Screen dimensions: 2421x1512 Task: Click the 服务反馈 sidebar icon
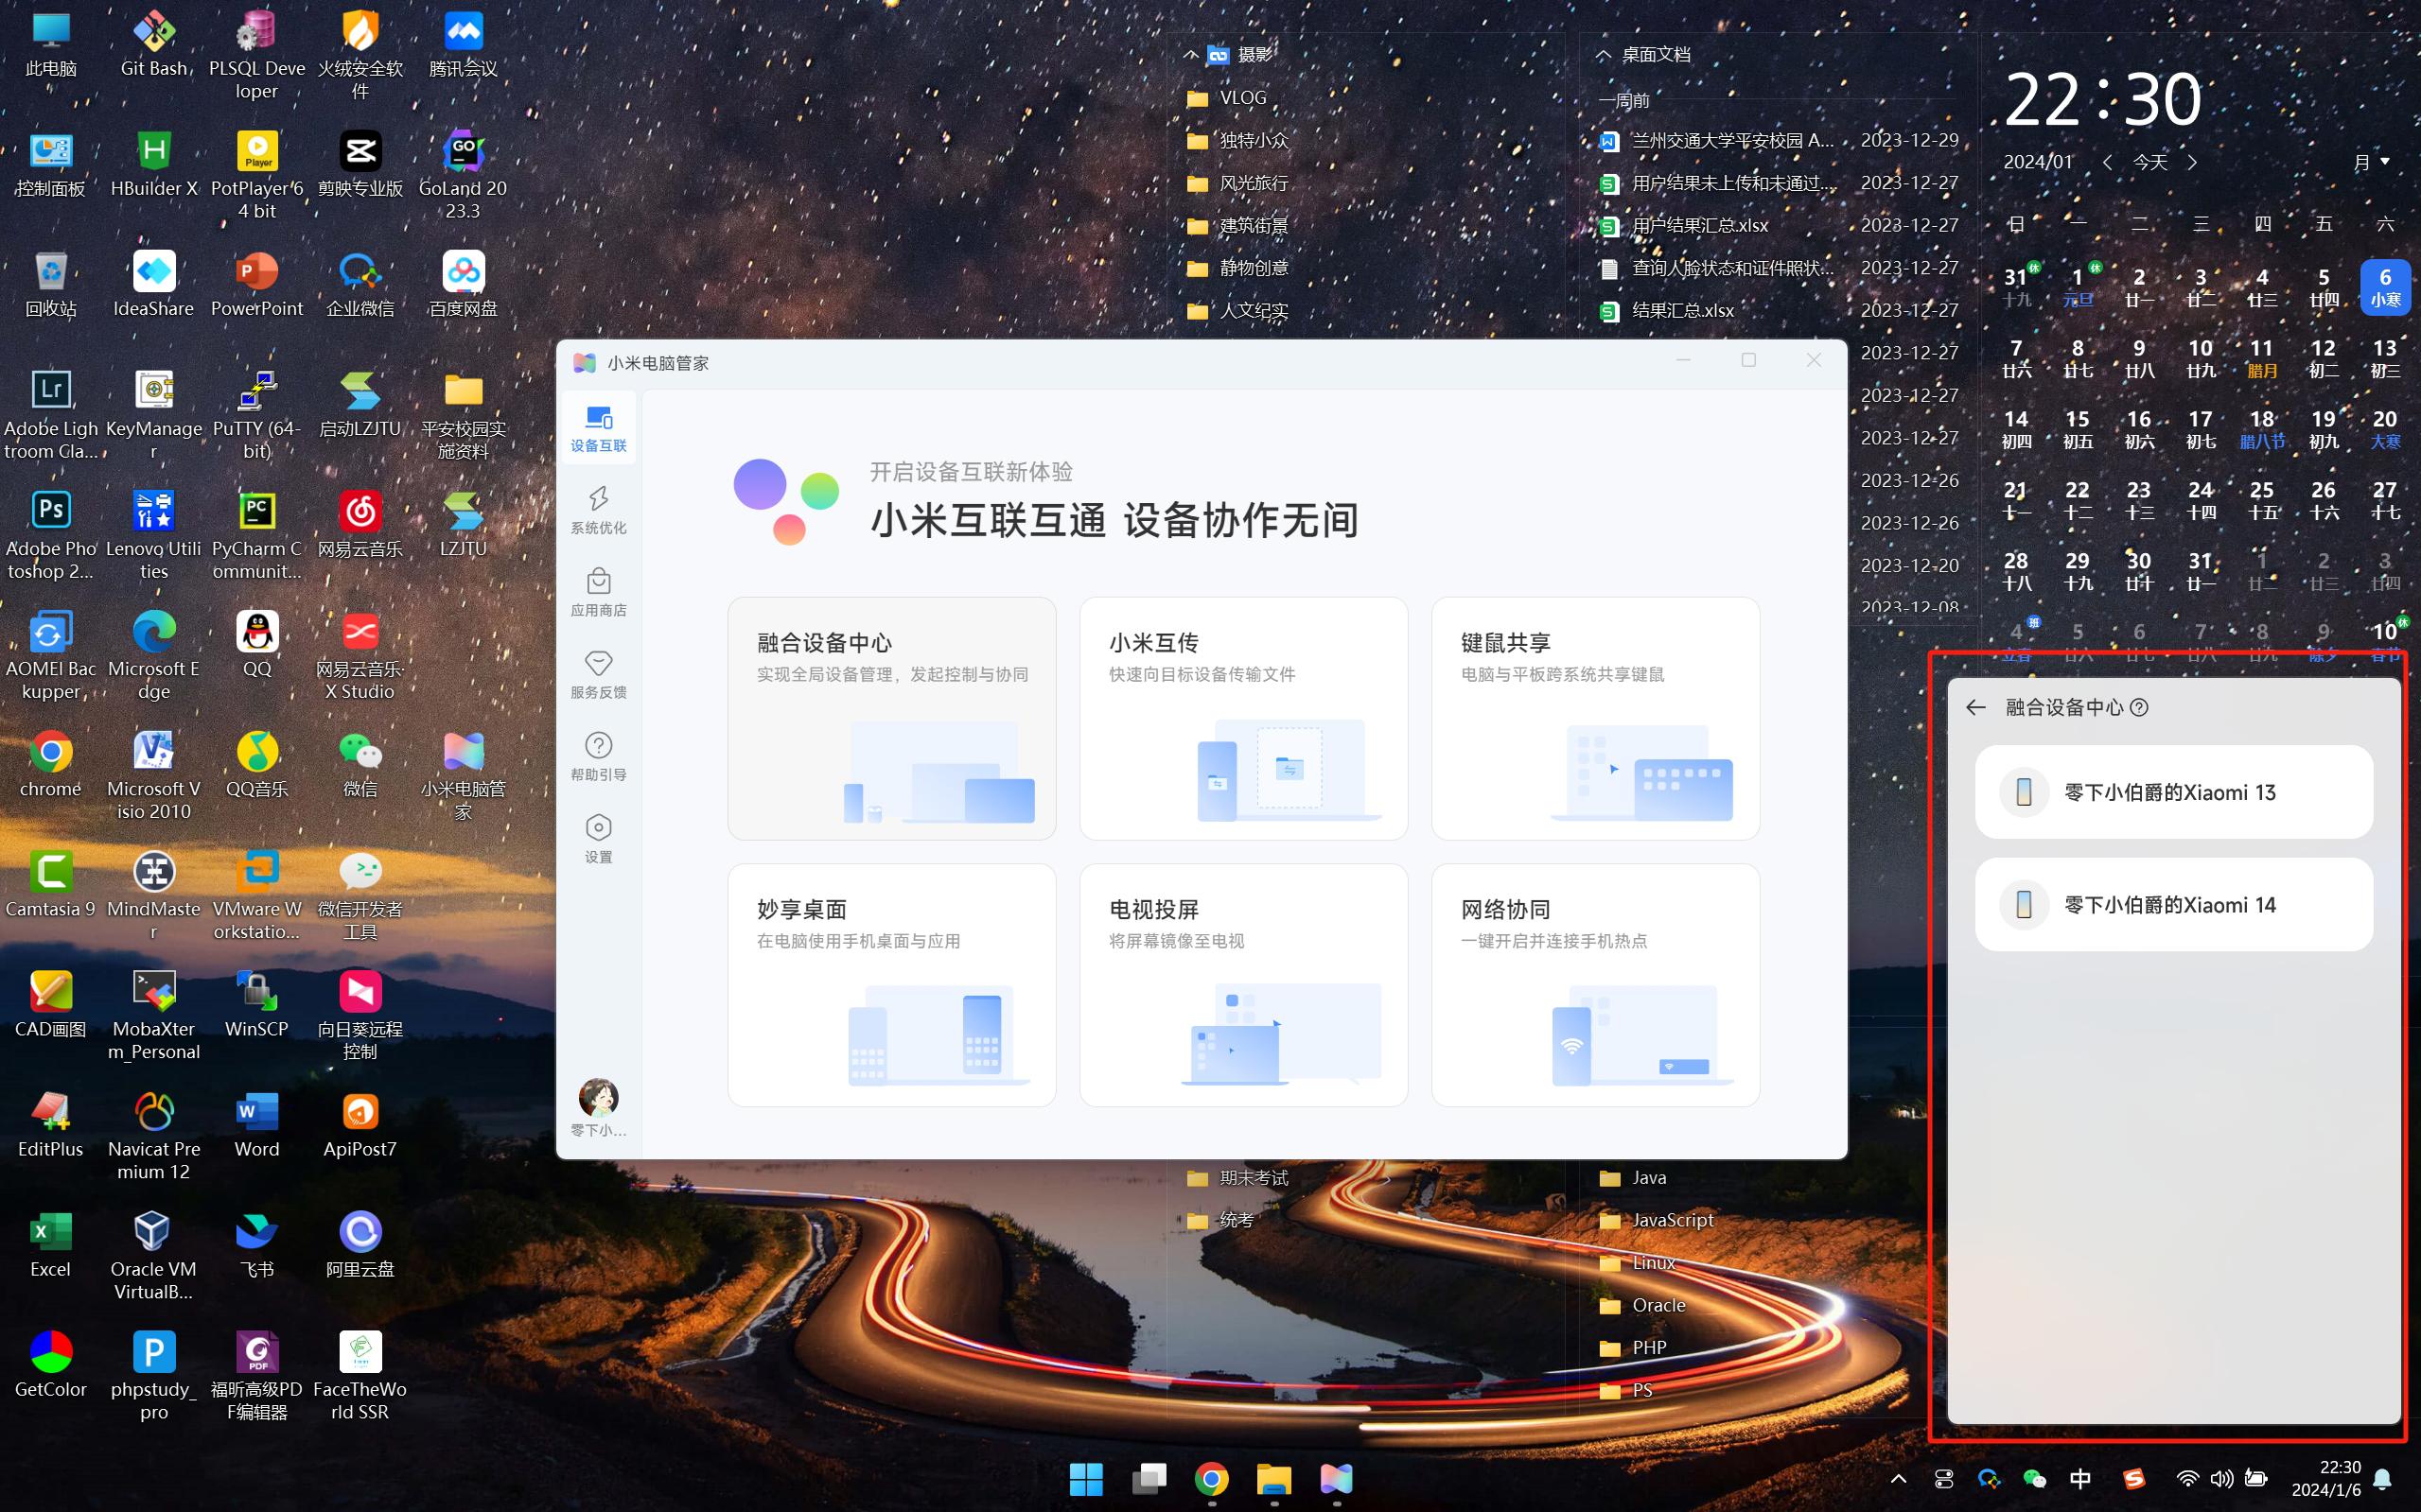598,674
